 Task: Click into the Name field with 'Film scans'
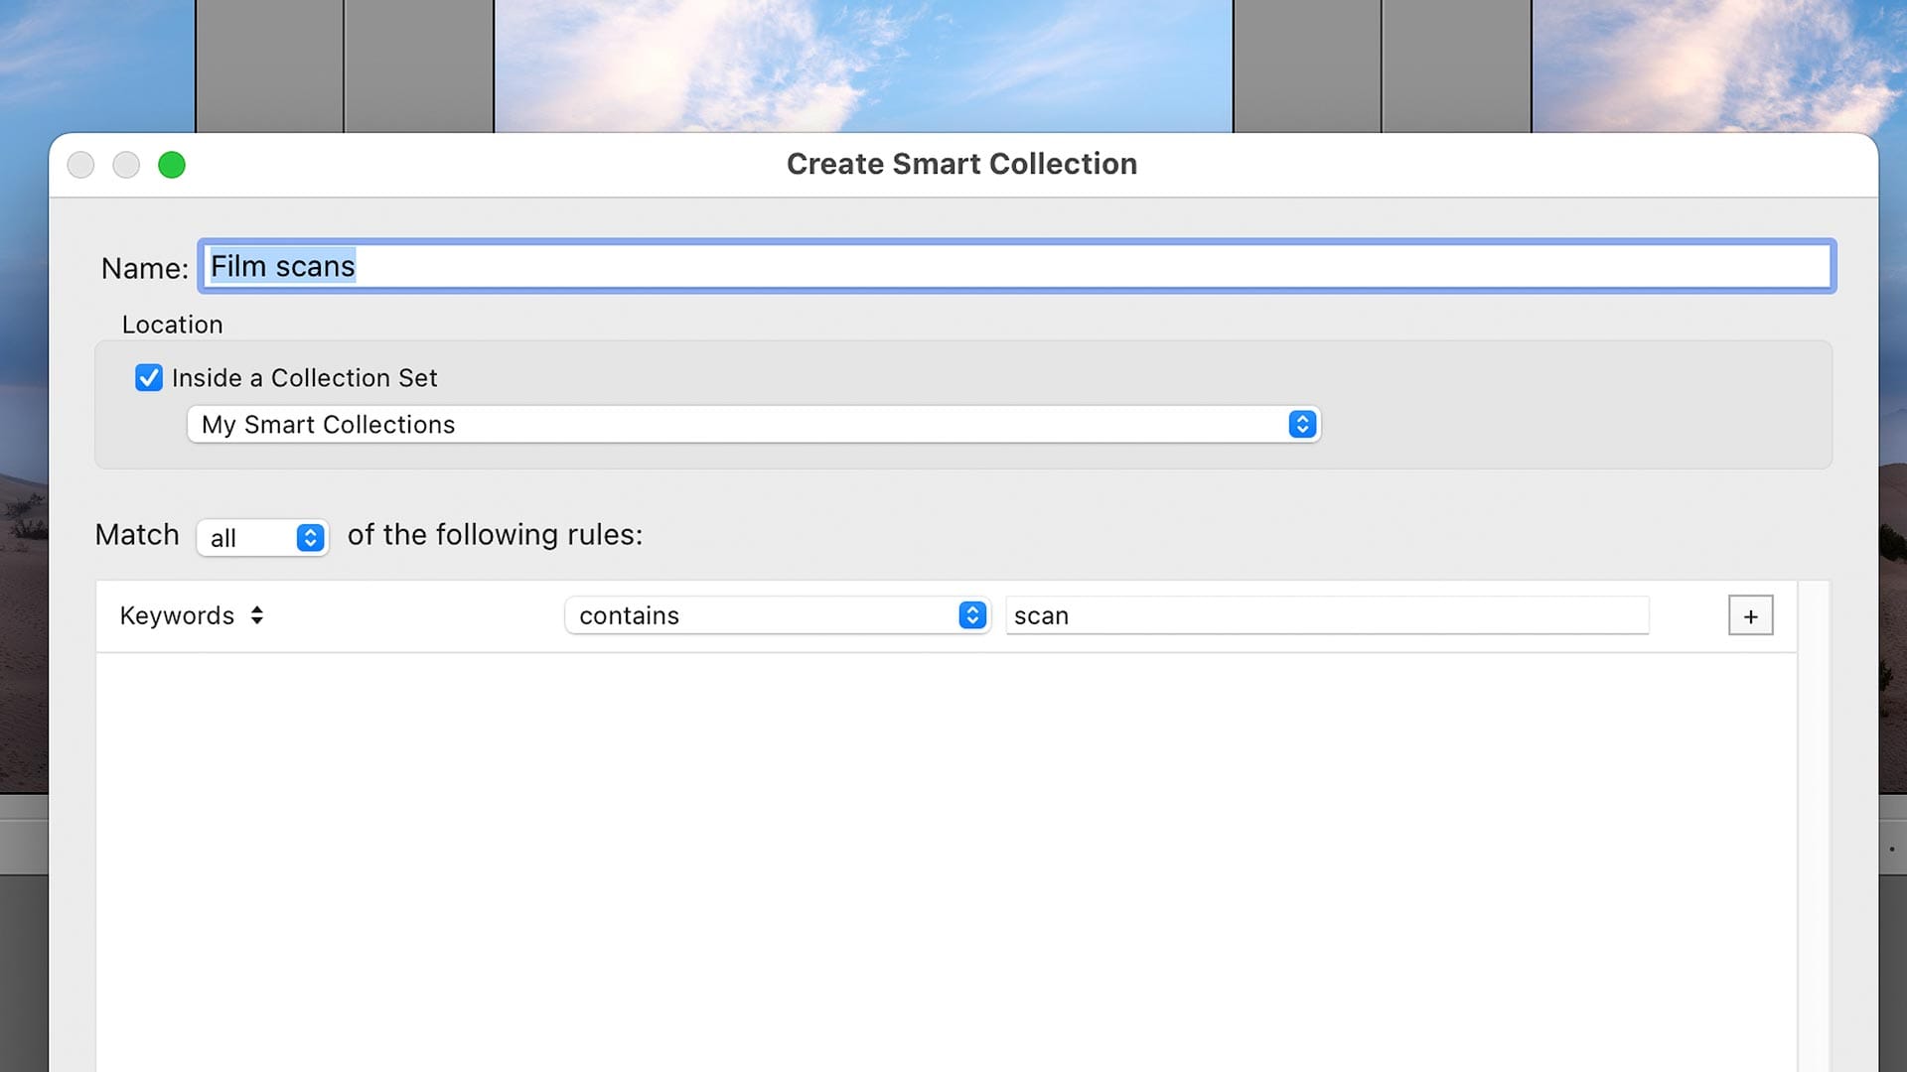(1013, 266)
